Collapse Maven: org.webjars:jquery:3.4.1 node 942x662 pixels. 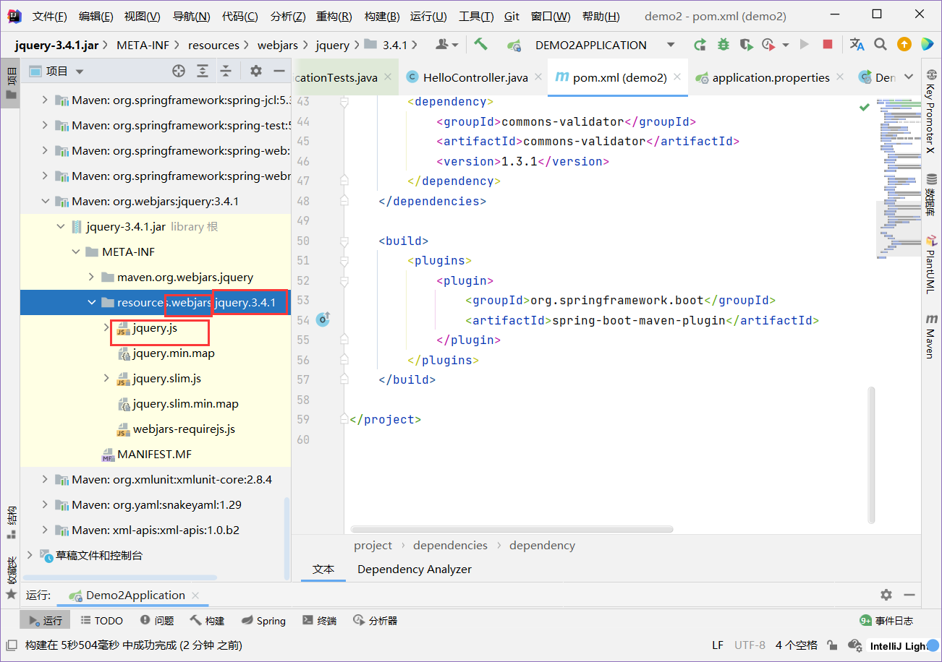point(45,201)
